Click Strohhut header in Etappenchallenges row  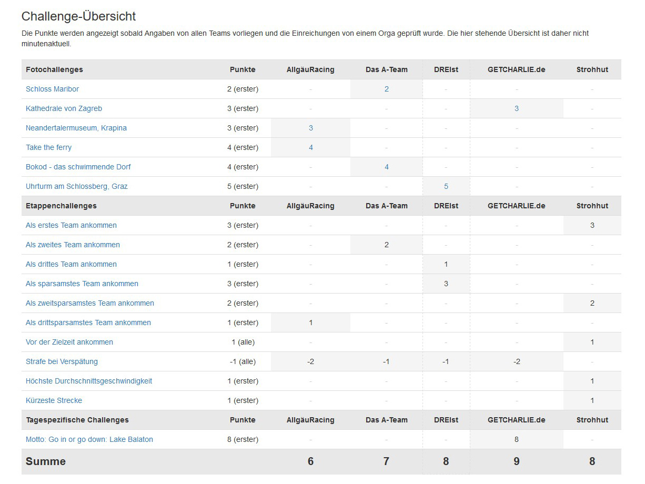tap(592, 206)
